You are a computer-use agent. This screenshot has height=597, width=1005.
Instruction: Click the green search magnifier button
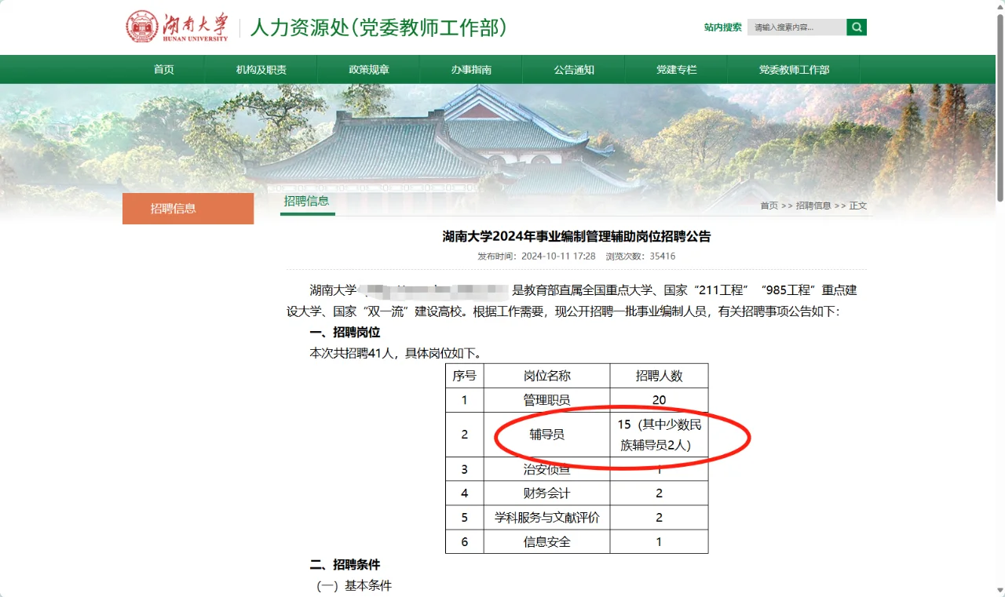point(857,27)
